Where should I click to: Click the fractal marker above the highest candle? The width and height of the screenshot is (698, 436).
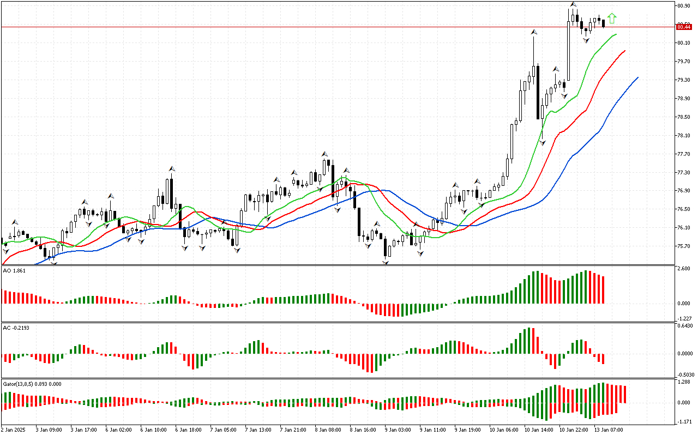[x=573, y=4]
